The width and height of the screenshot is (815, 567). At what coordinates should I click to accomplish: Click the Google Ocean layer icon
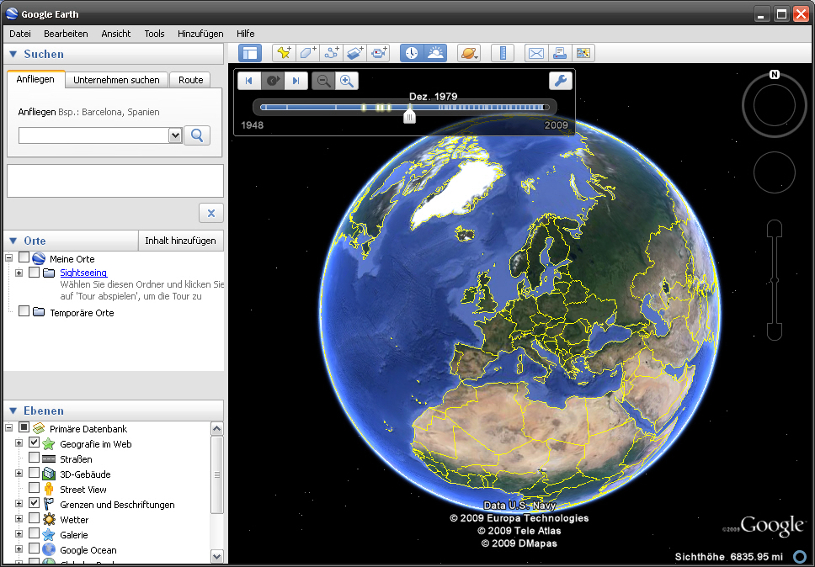click(48, 549)
